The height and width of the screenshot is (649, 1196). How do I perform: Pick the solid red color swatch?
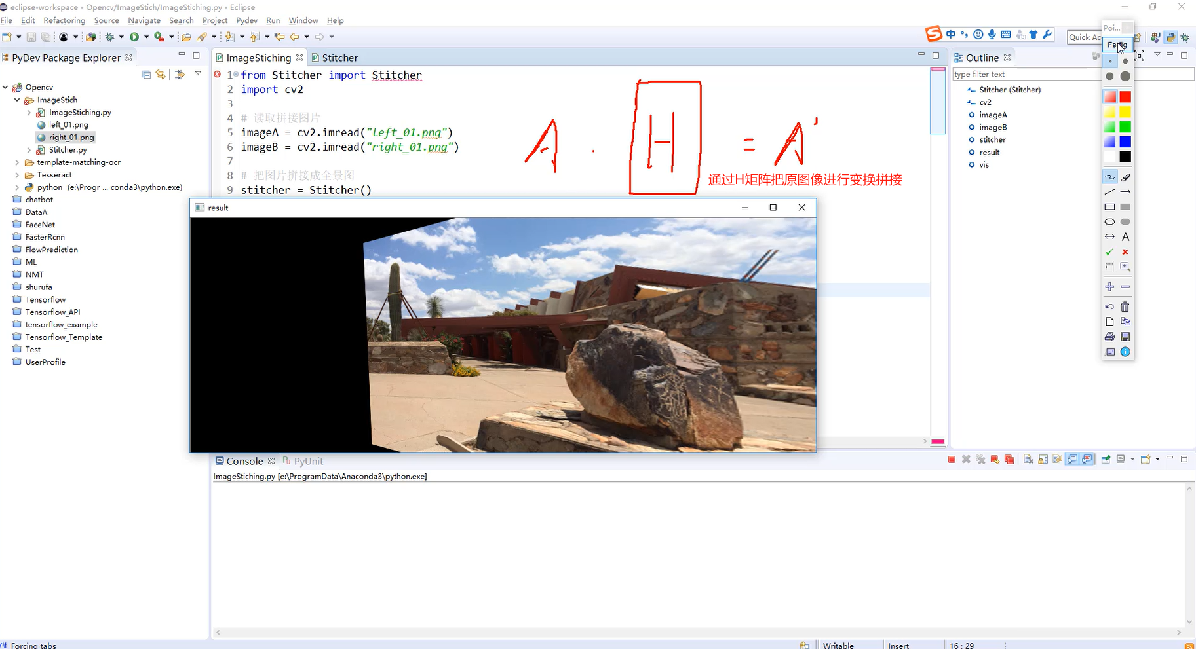(x=1125, y=97)
